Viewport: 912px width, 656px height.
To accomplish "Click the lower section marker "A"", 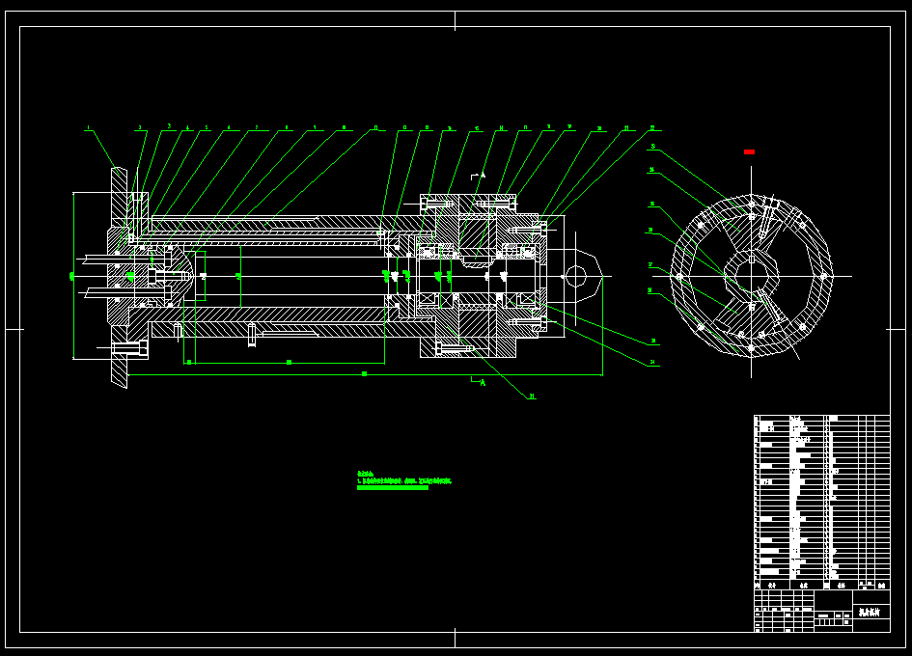I will pos(483,383).
